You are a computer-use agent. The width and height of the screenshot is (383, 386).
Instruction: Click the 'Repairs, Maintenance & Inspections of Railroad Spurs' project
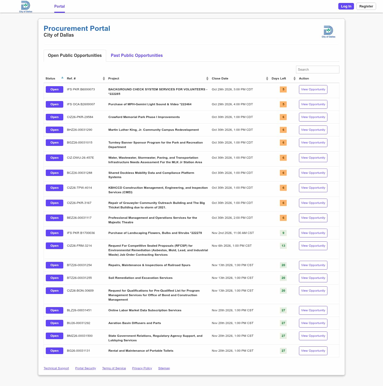pos(149,265)
